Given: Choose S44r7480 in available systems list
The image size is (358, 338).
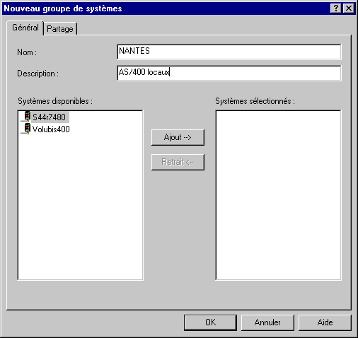Looking at the screenshot, I should (x=49, y=117).
